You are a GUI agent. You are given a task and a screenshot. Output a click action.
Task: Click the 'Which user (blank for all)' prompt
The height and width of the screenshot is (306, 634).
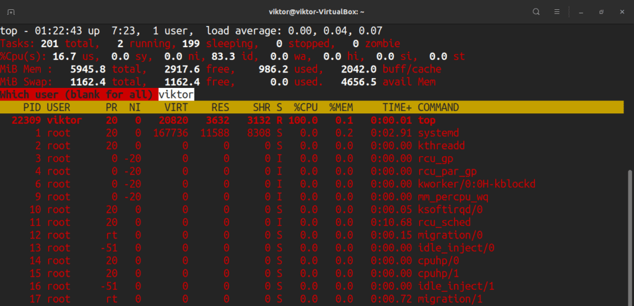click(x=76, y=95)
